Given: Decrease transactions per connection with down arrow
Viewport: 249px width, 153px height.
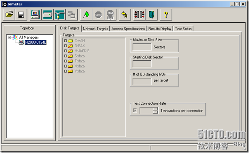Looking at the screenshot, I should click(x=155, y=112).
